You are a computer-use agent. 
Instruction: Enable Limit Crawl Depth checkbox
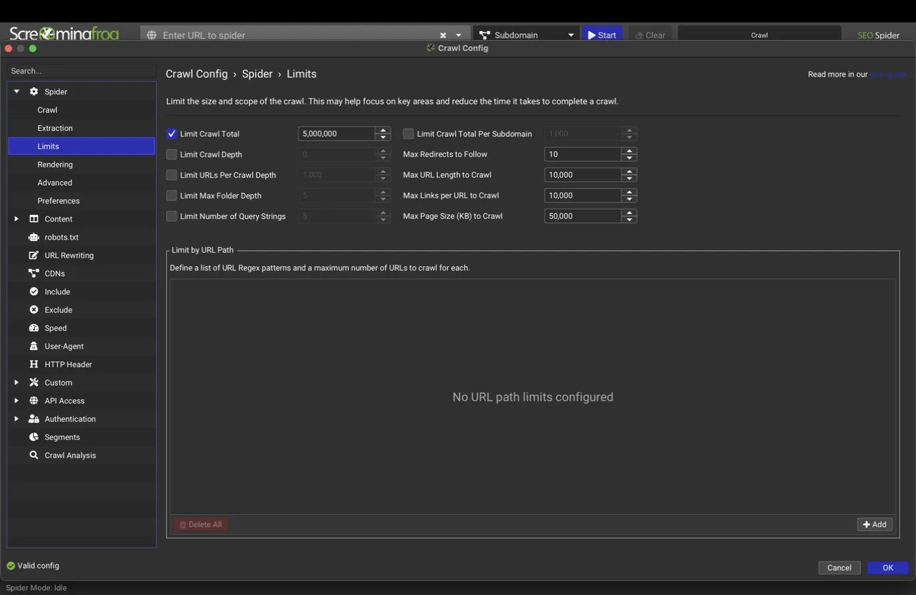click(x=172, y=154)
